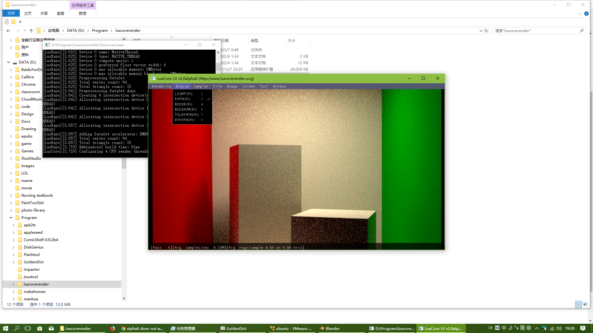Screen dimensions: 593x333
Task: Click the refresh icon in the address bar
Action: point(486,31)
